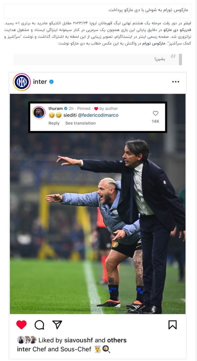
Task: Click the Inter club logo avatar
Action: [x=22, y=82]
